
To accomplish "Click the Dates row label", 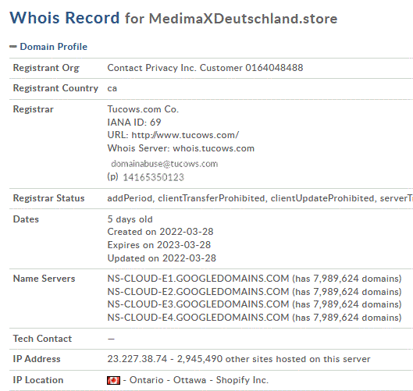I will click(x=26, y=219).
